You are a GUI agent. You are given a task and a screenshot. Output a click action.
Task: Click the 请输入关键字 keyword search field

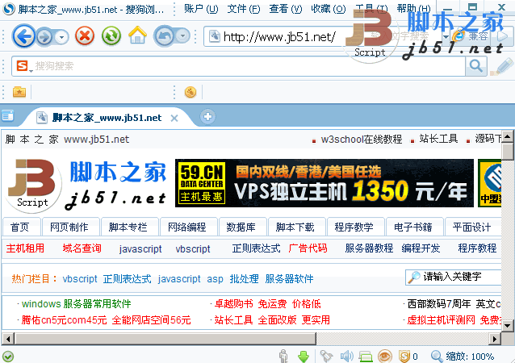[454, 277]
